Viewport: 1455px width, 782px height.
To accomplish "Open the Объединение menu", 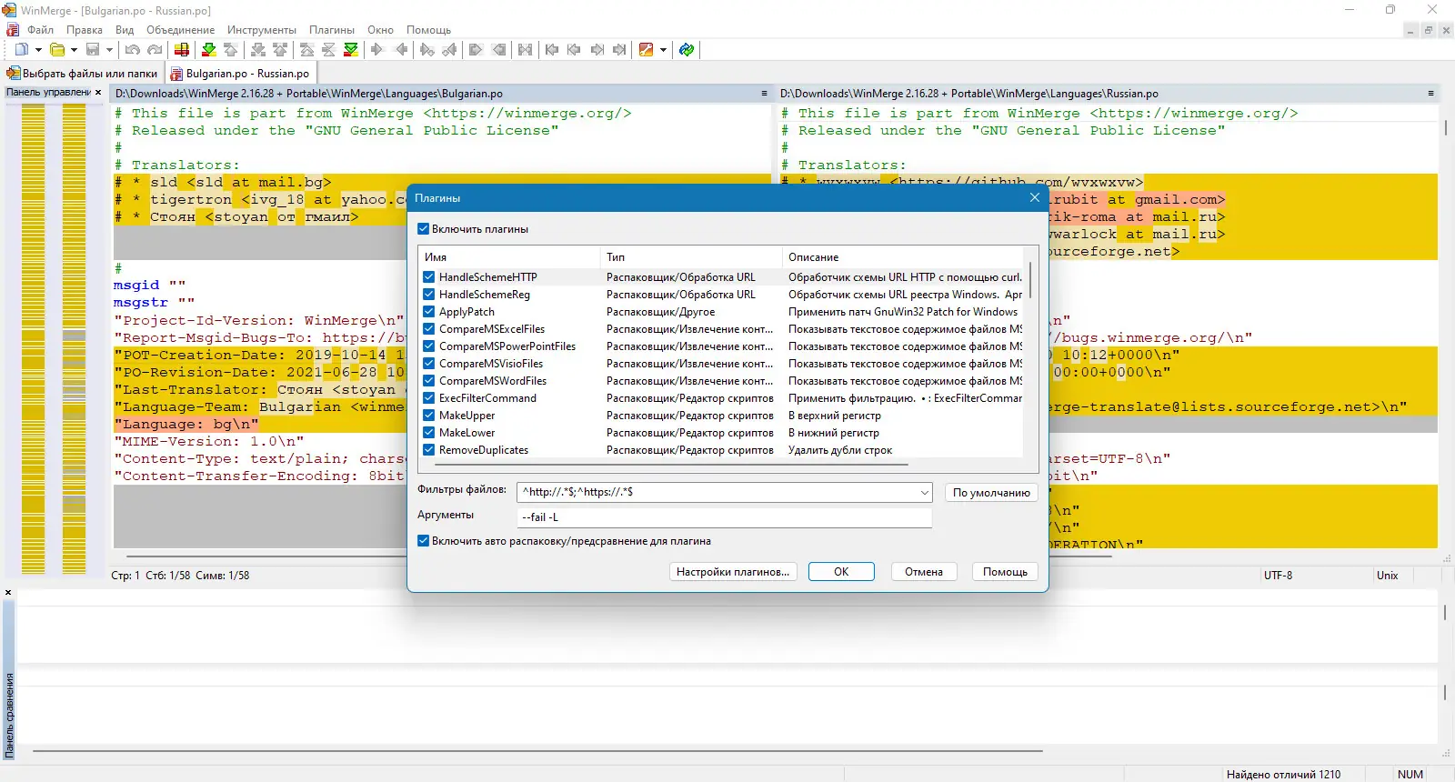I will (181, 30).
